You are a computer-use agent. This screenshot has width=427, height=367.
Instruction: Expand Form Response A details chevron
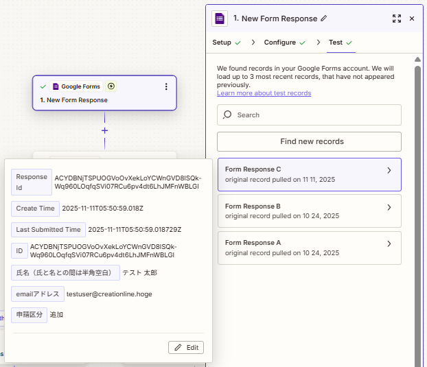click(x=389, y=244)
